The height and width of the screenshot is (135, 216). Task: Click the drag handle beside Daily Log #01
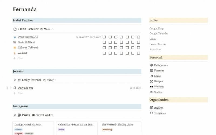(x=11, y=88)
